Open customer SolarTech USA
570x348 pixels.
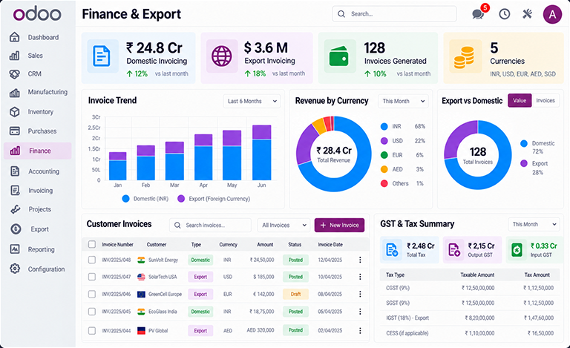tap(163, 277)
